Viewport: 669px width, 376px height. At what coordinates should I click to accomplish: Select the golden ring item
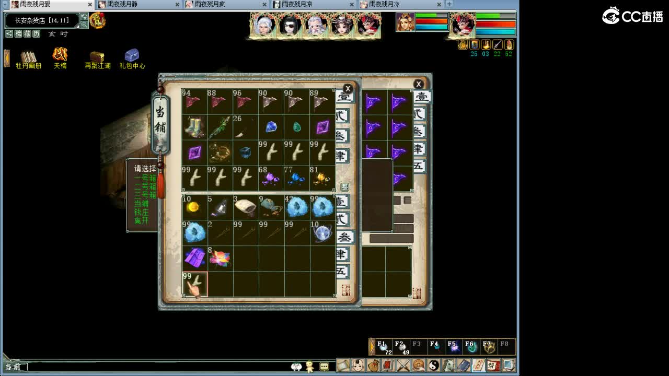pos(220,153)
